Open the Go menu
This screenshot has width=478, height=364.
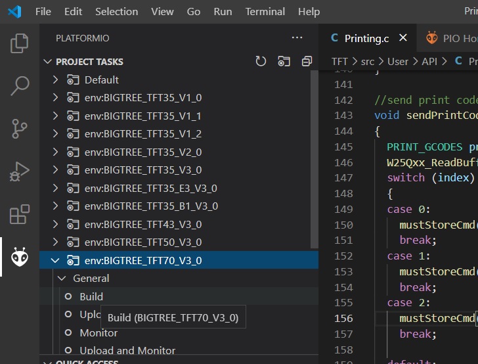(194, 12)
